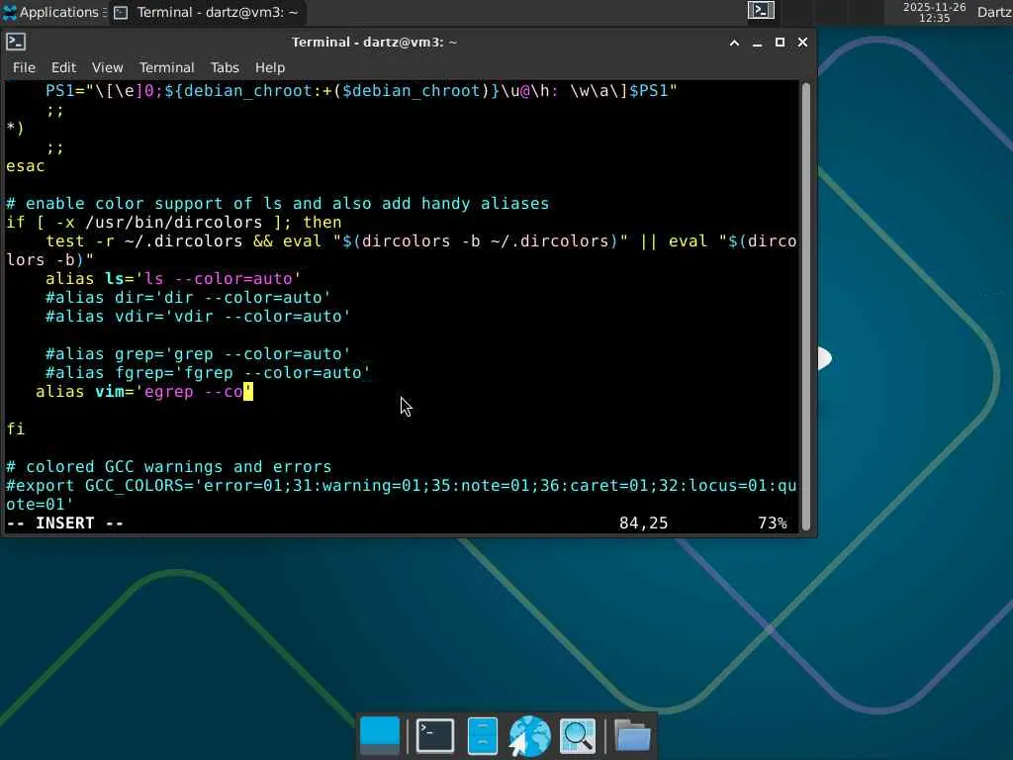Click the '*)' case pattern line
Viewport: 1013px width, 760px height.
pos(15,128)
